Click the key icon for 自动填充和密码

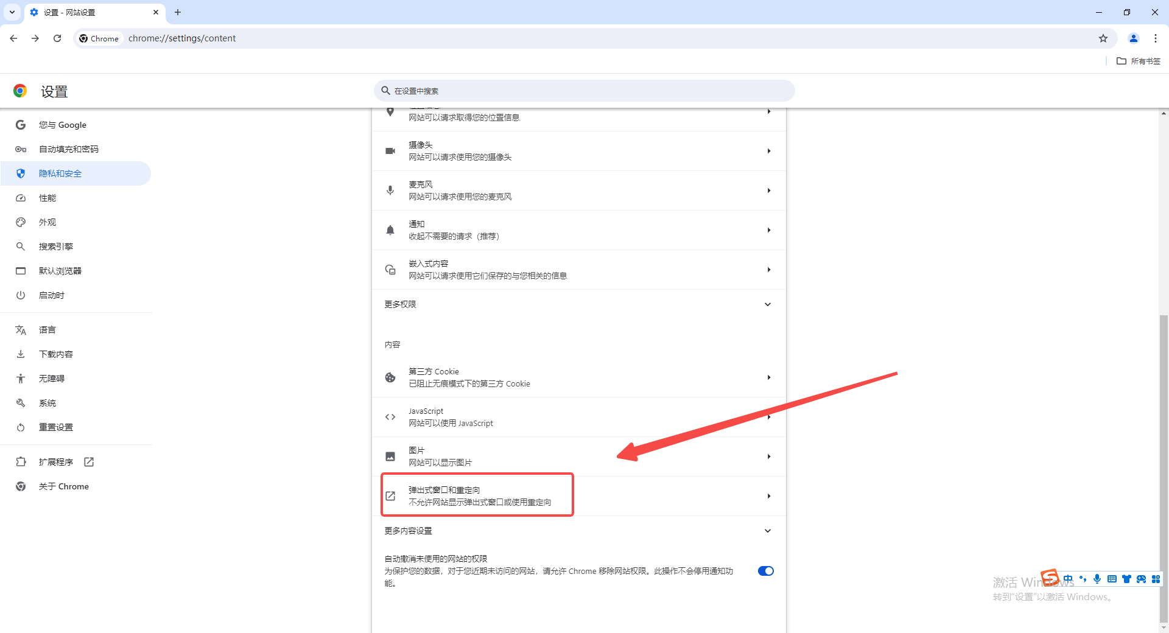21,149
